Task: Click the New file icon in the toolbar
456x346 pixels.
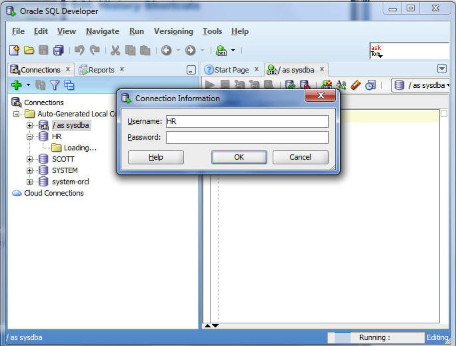Action: [x=14, y=51]
